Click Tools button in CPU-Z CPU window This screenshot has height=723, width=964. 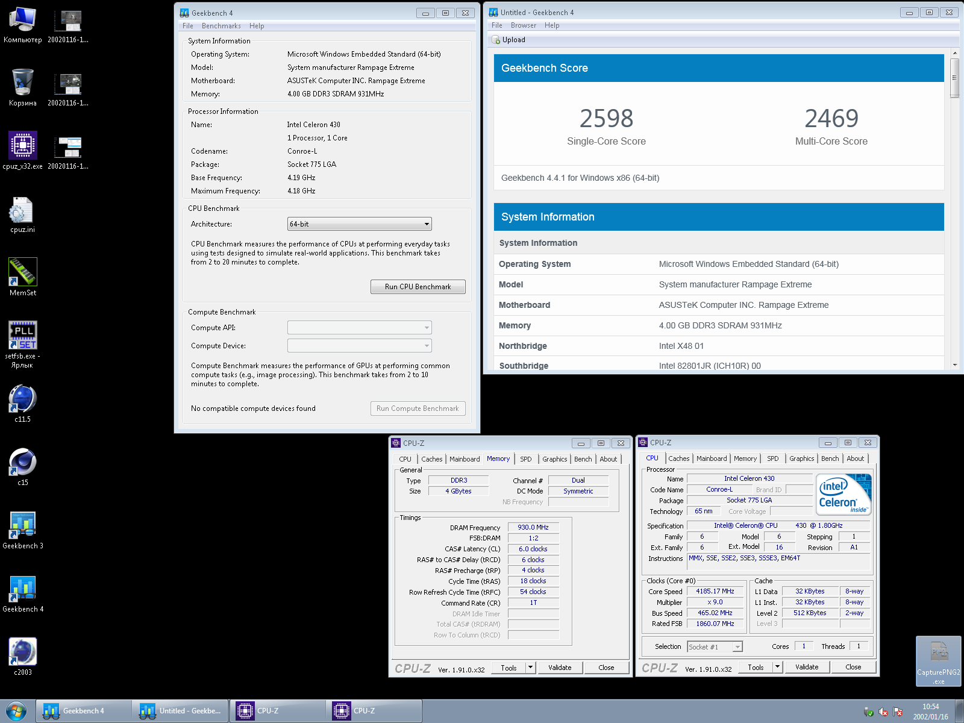(756, 667)
